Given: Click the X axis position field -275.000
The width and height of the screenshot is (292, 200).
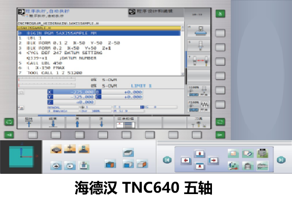Looking at the screenshot, I should (x=71, y=92).
